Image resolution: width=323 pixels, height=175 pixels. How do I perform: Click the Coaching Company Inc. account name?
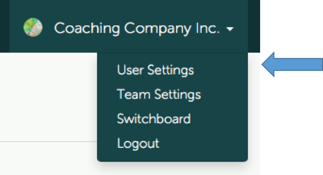(x=137, y=28)
